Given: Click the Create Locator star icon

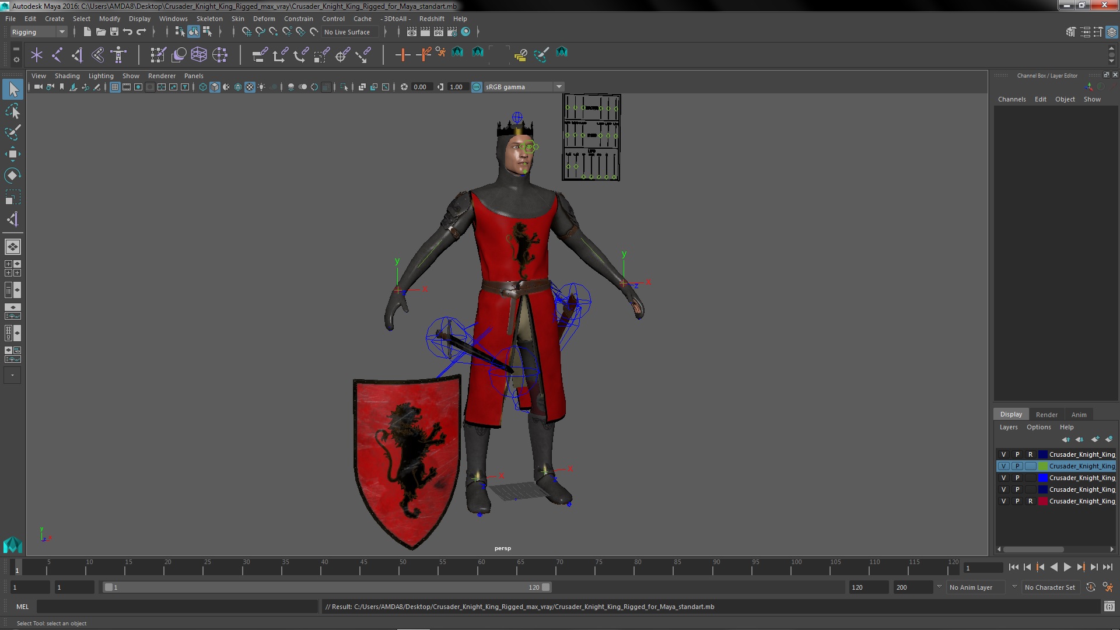Looking at the screenshot, I should point(37,55).
